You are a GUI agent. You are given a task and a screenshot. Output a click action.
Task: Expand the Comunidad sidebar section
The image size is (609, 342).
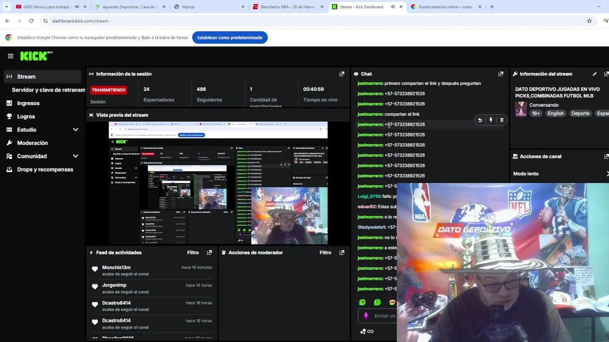click(x=75, y=156)
